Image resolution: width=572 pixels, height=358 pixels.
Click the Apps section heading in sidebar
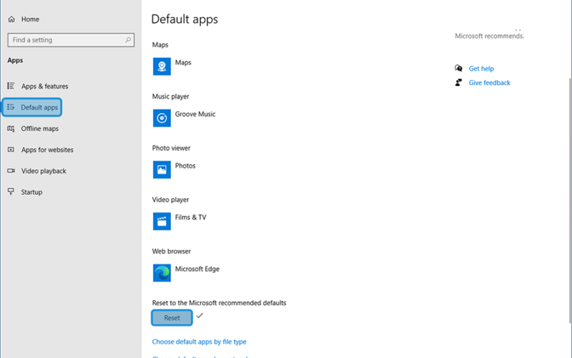click(15, 60)
